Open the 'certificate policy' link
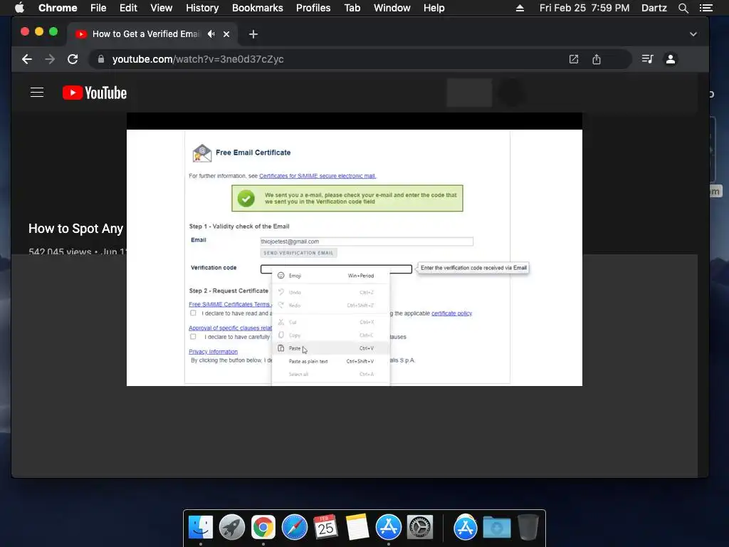Viewport: 729px width, 547px height. [451, 313]
